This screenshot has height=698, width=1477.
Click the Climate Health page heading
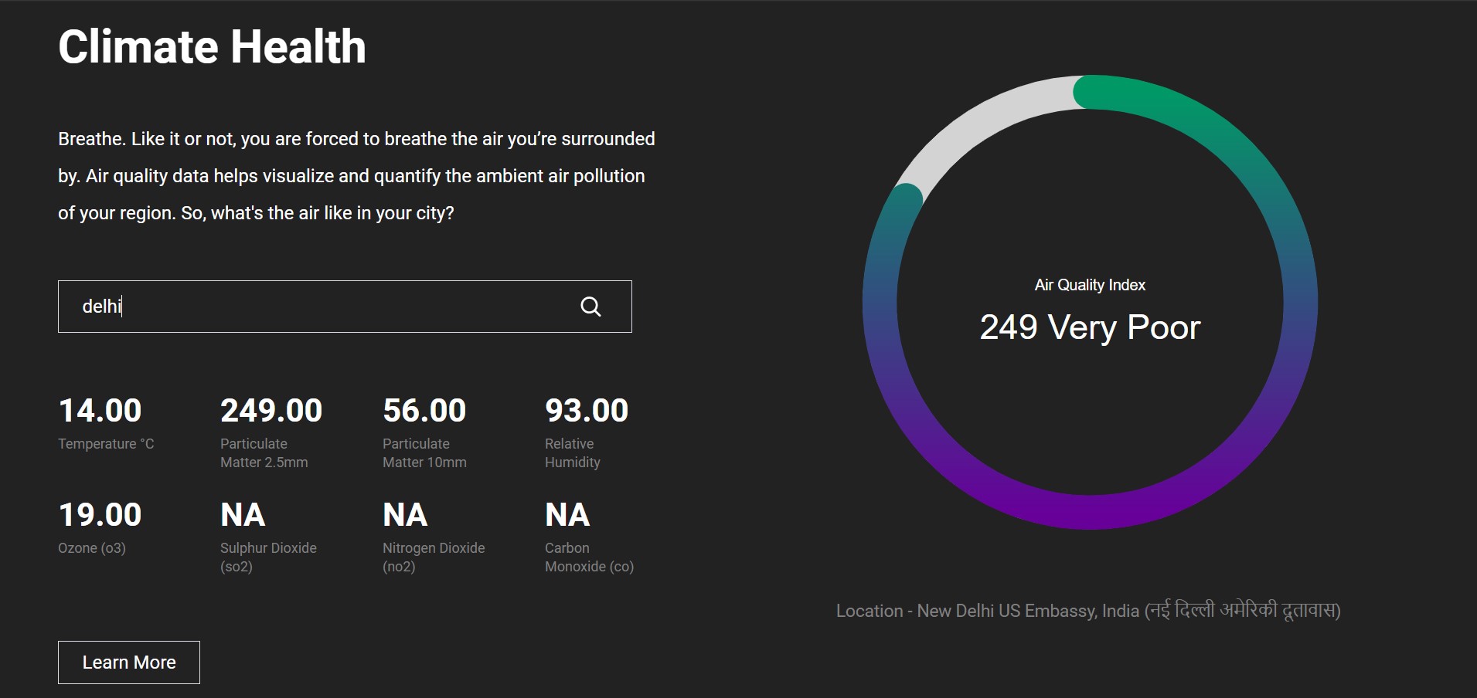pyautogui.click(x=212, y=47)
